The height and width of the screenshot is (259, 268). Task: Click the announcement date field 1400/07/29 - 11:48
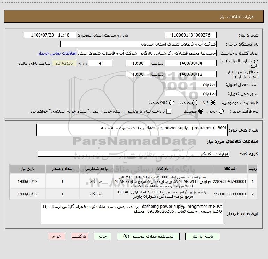[50, 35]
